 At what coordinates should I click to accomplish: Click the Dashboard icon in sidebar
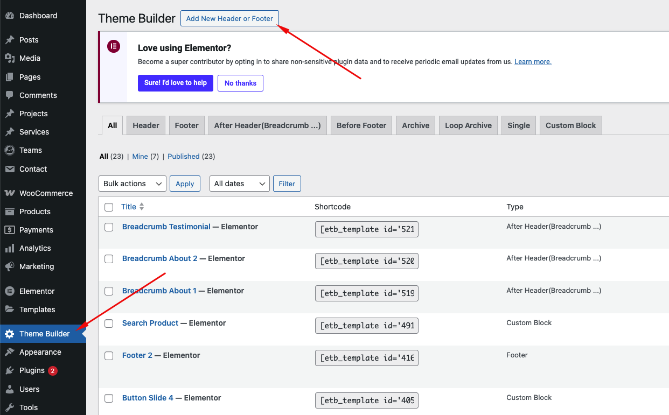click(x=9, y=16)
